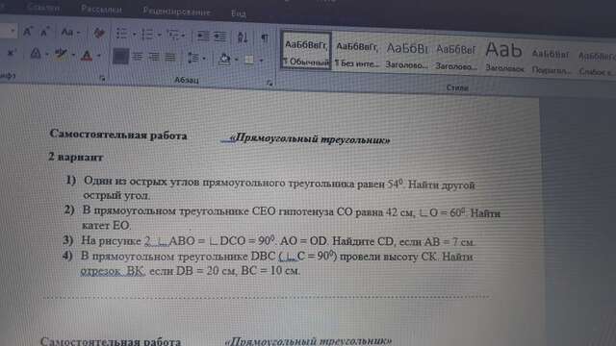Click the decrease indent icon

tap(203, 37)
